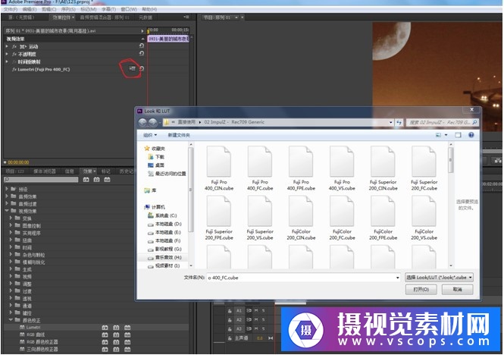Click the 文件名 input field

tap(301, 278)
